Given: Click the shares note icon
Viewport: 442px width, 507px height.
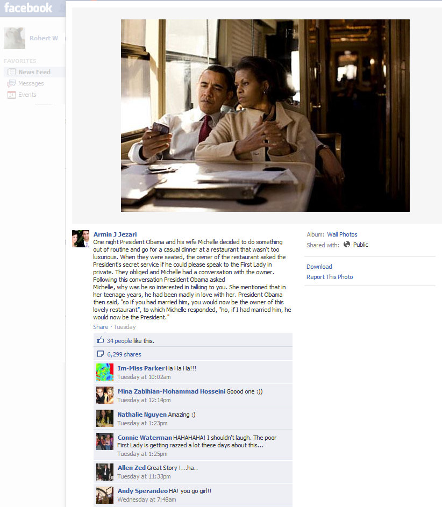Looking at the screenshot, I should (x=101, y=354).
